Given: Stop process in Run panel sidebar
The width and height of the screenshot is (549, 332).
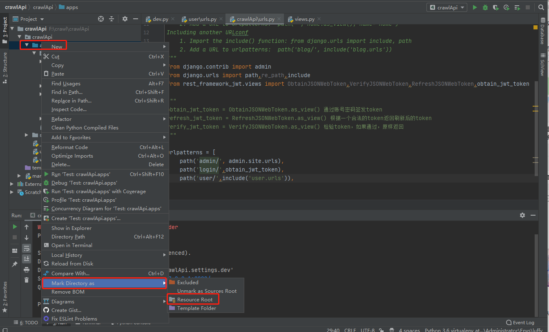Looking at the screenshot, I should tap(15, 237).
